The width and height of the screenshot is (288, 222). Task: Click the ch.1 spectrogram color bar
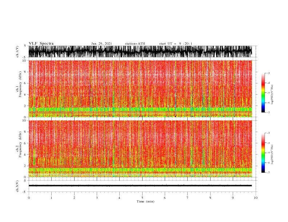[x=263, y=93]
